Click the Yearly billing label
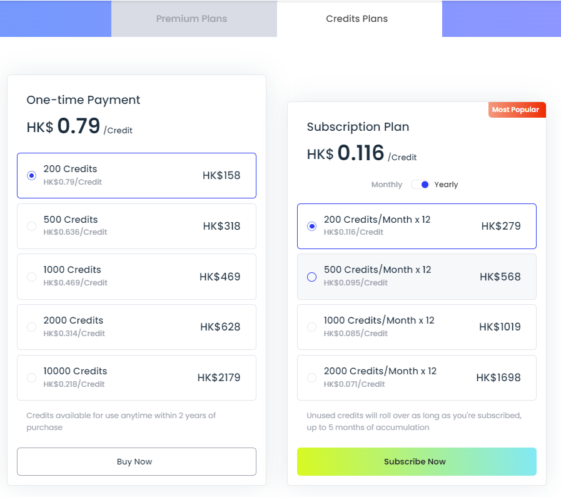Viewport: 561px width, 497px height. 446,185
